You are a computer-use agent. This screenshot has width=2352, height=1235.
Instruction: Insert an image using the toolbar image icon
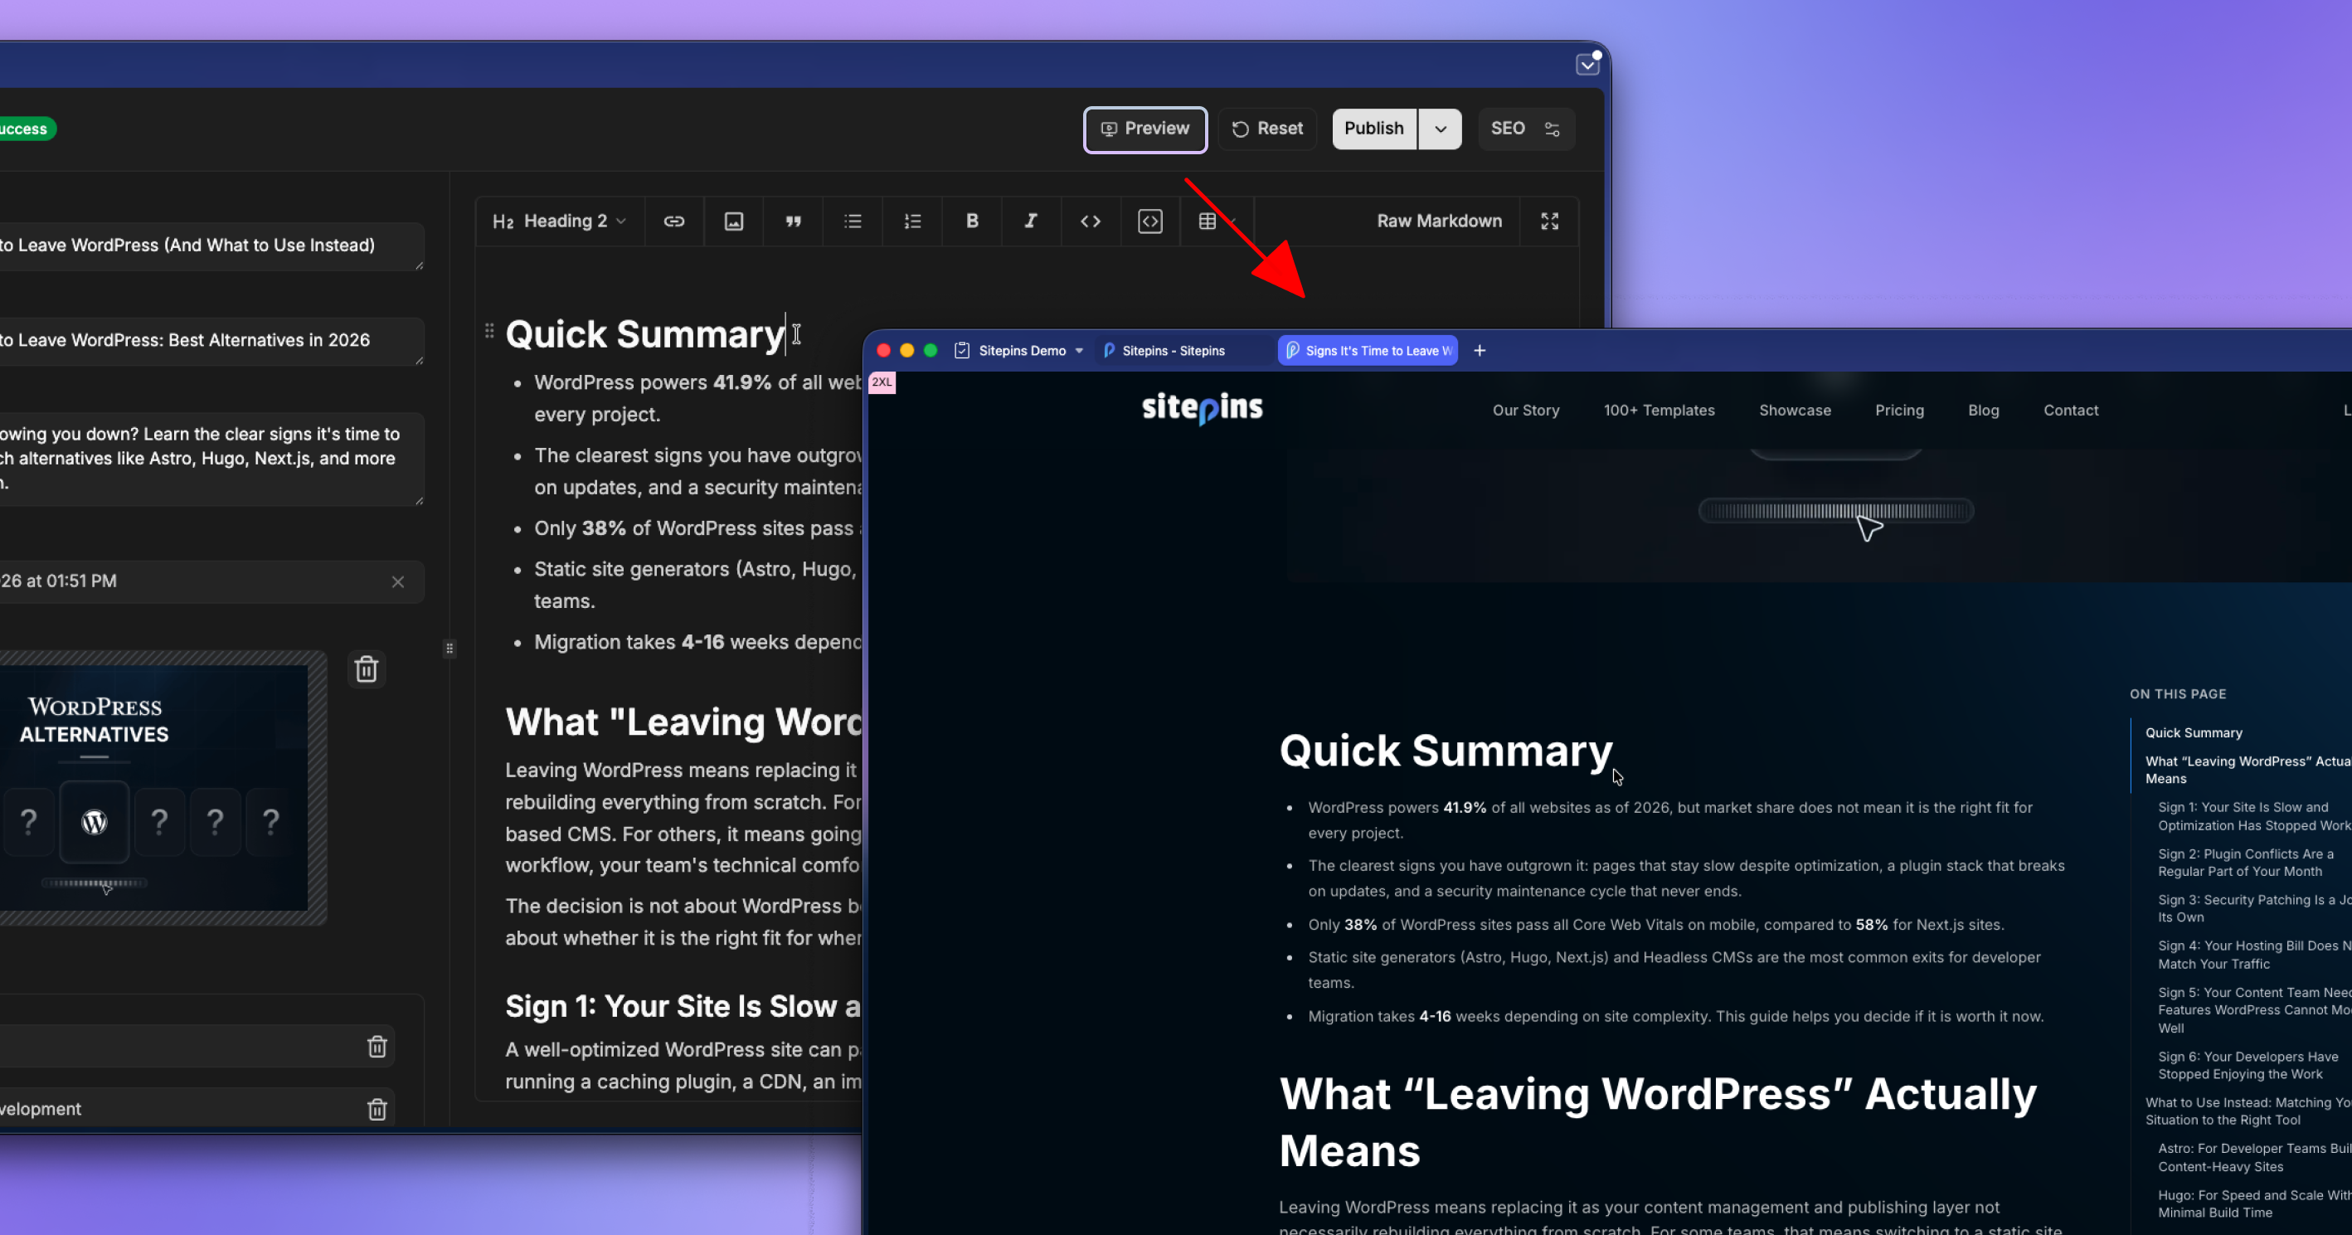pyautogui.click(x=734, y=221)
